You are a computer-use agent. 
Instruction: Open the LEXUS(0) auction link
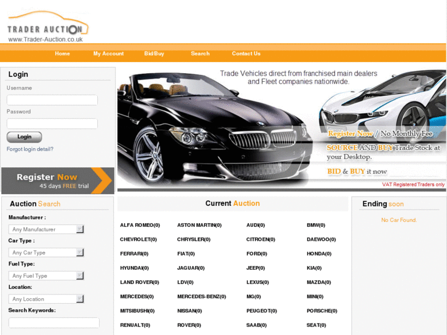click(x=258, y=282)
